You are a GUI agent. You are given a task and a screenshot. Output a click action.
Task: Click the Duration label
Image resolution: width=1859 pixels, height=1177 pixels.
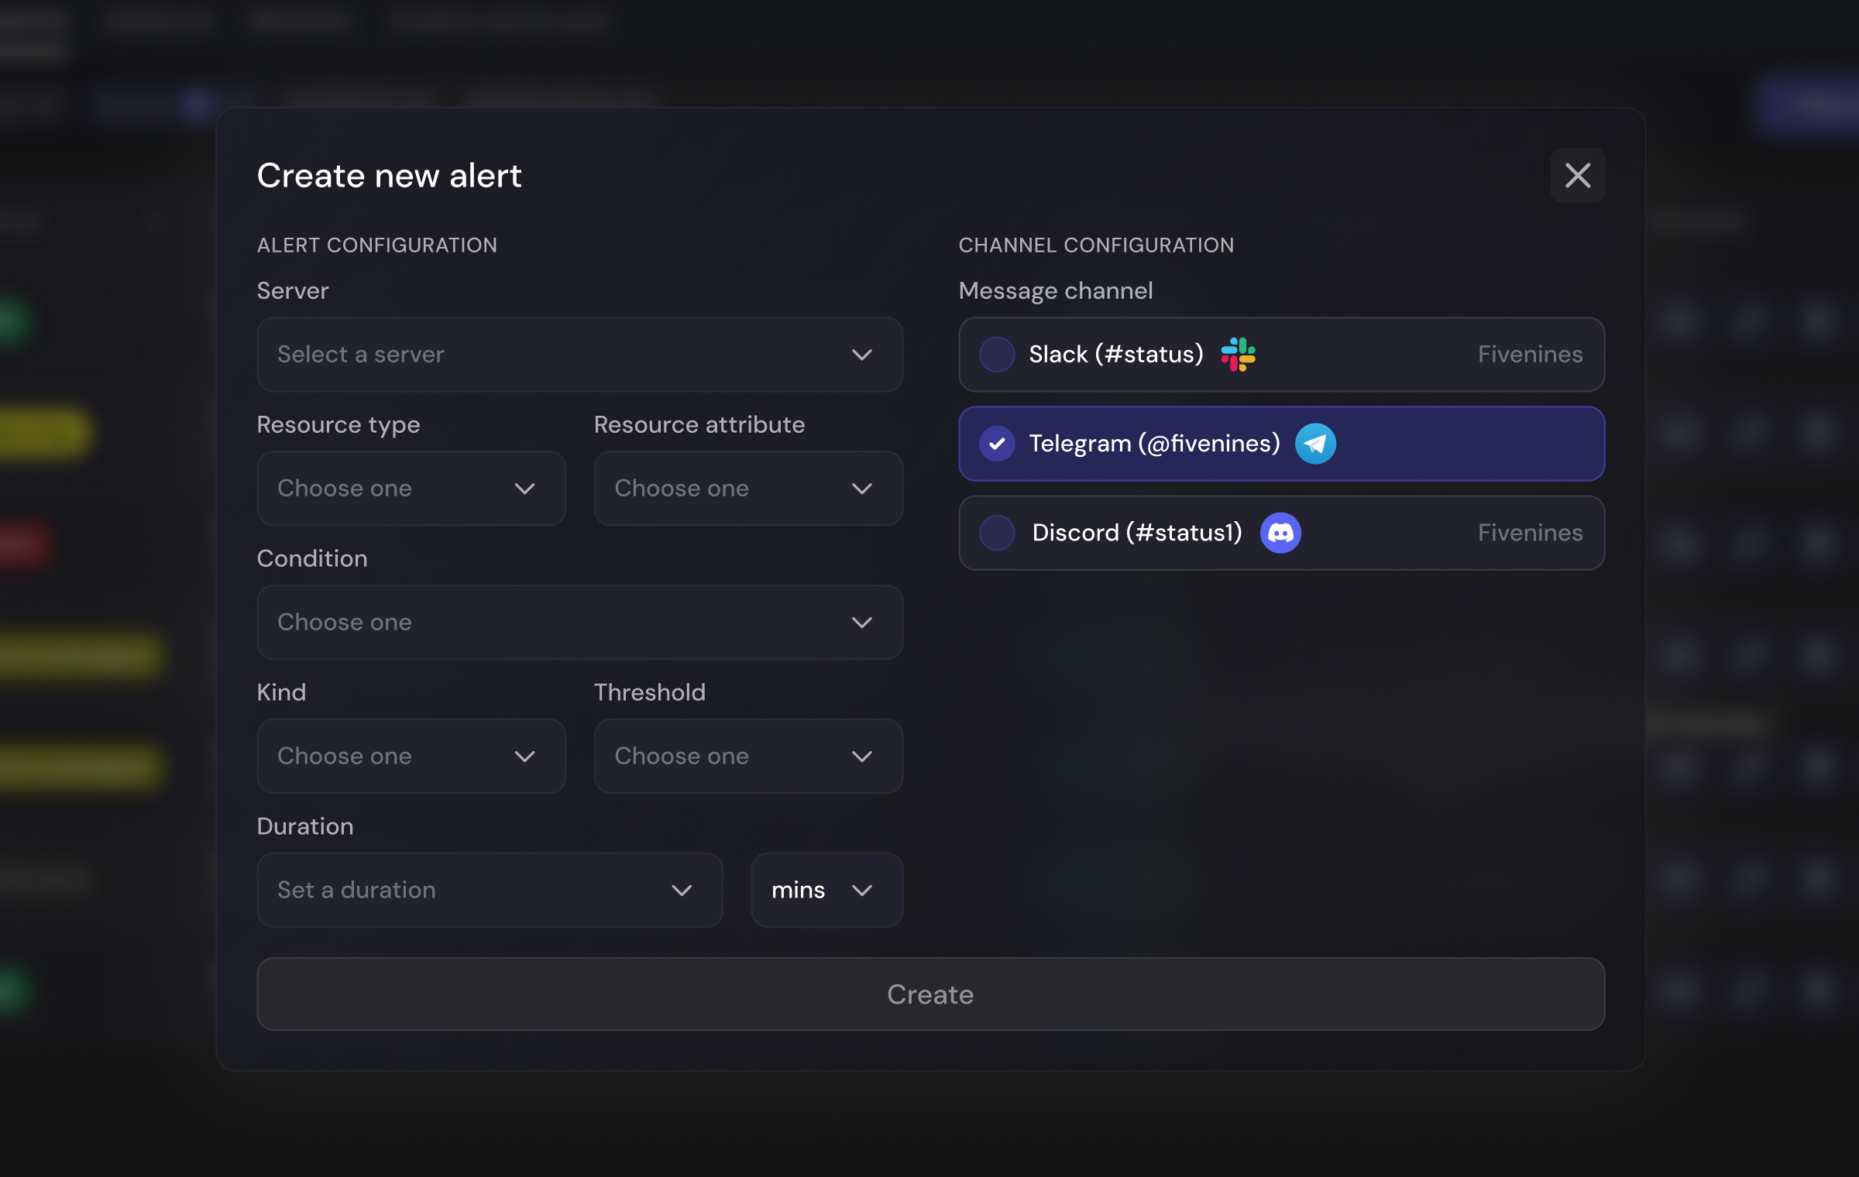click(x=305, y=827)
